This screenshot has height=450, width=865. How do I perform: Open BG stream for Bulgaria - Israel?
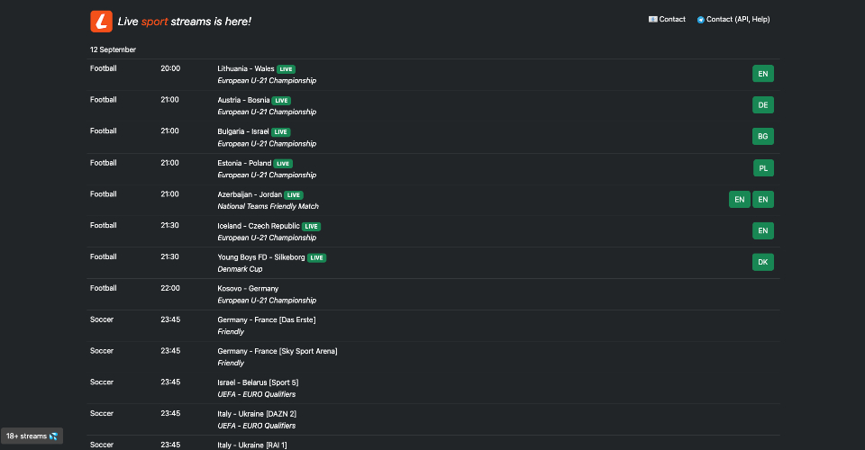[x=763, y=137]
